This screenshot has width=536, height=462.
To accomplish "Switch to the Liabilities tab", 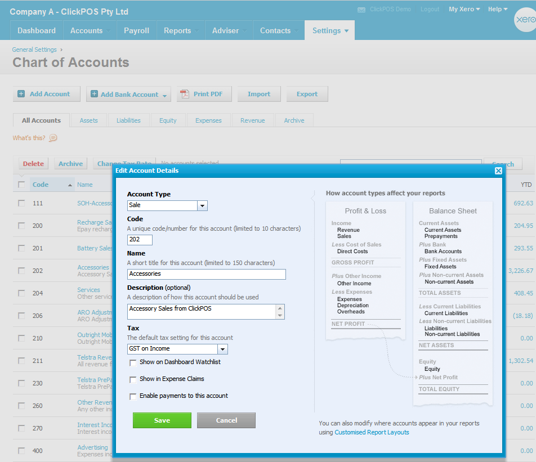I will tap(128, 120).
